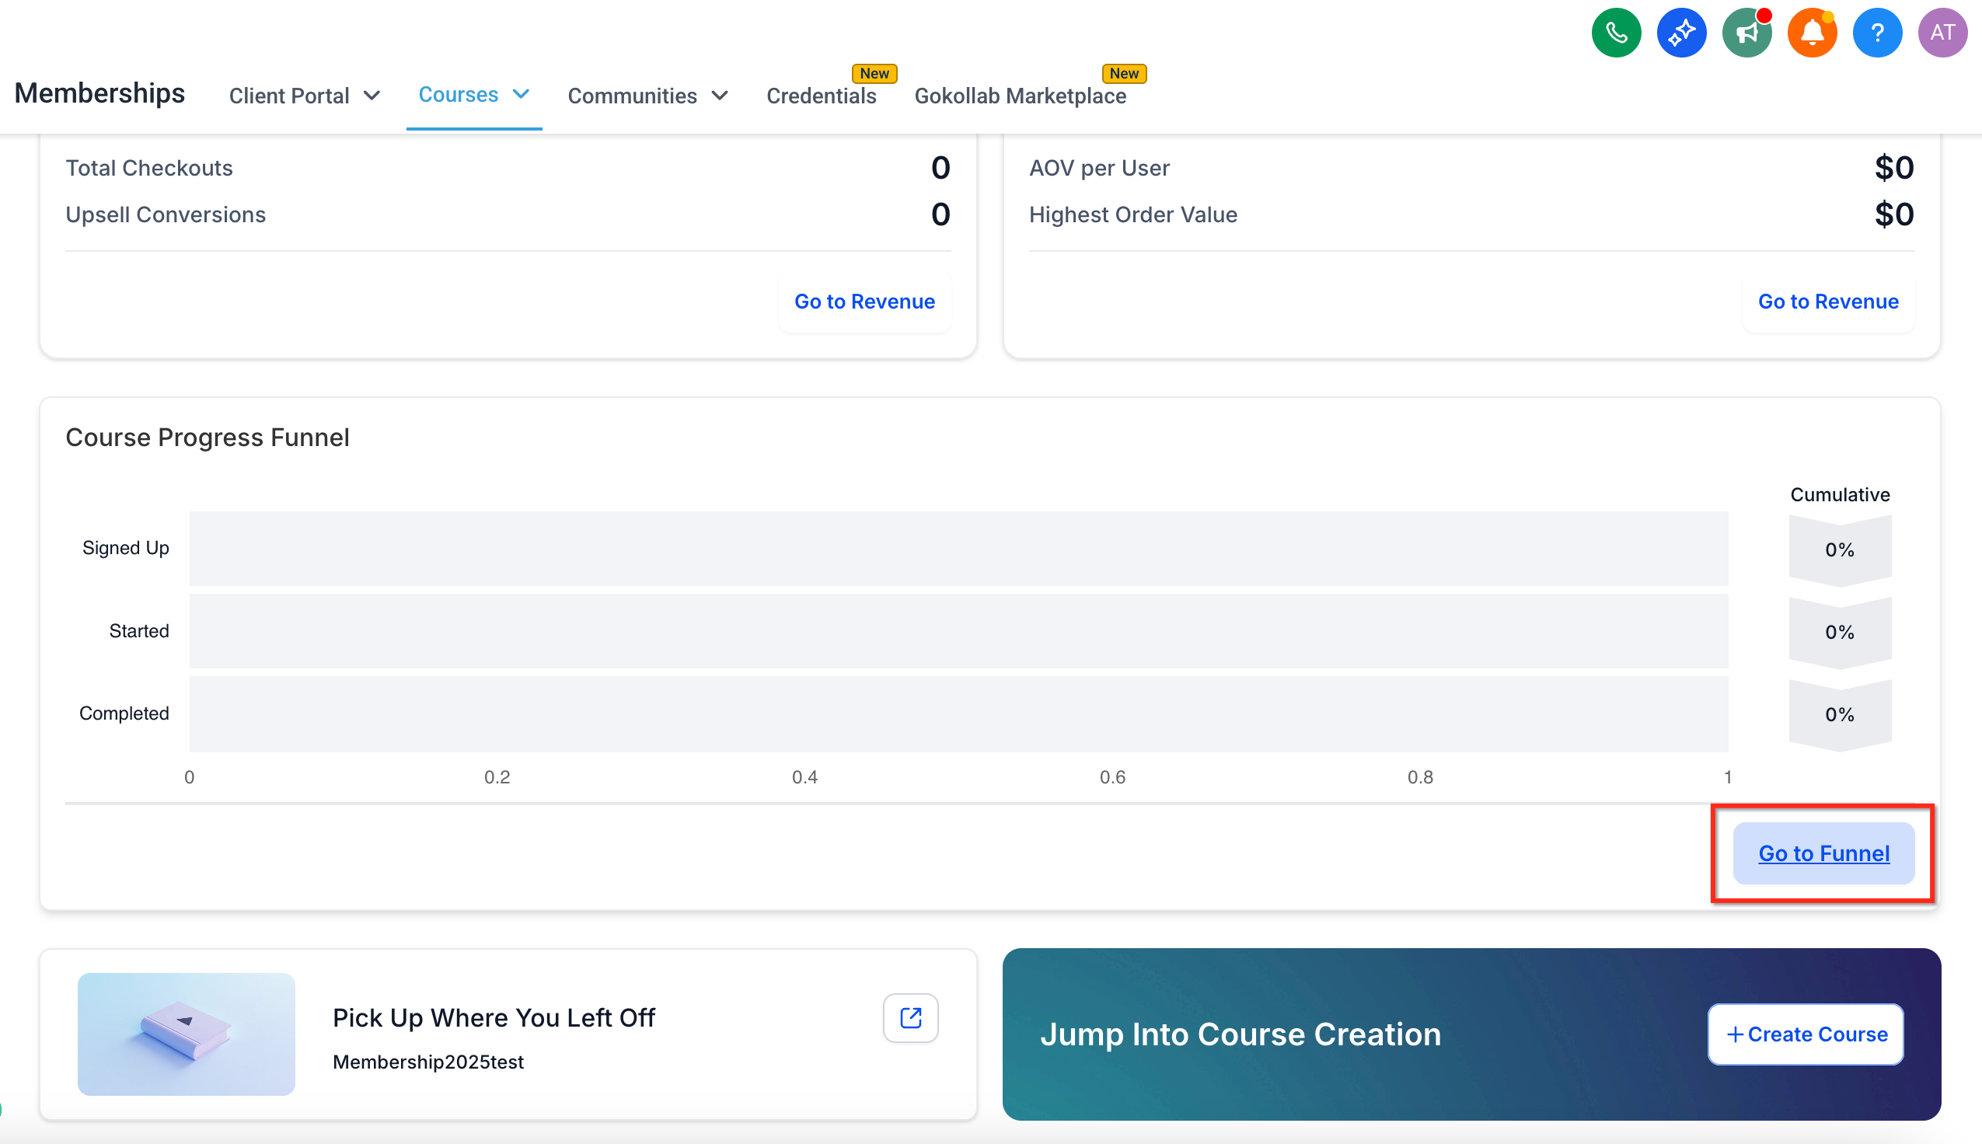1982x1144 pixels.
Task: Click the Started funnel bar
Action: (958, 631)
